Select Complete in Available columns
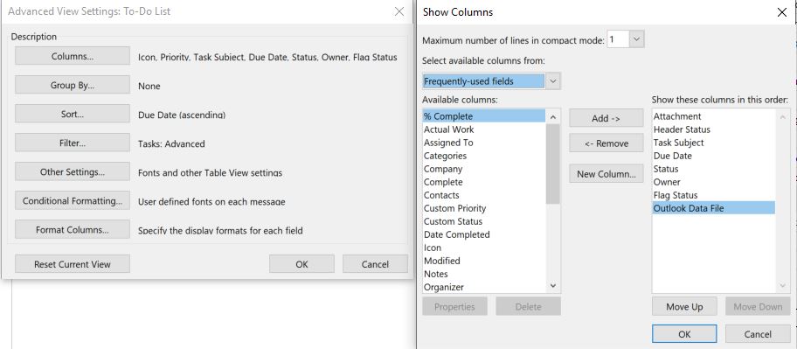Image resolution: width=797 pixels, height=349 pixels. (x=484, y=182)
